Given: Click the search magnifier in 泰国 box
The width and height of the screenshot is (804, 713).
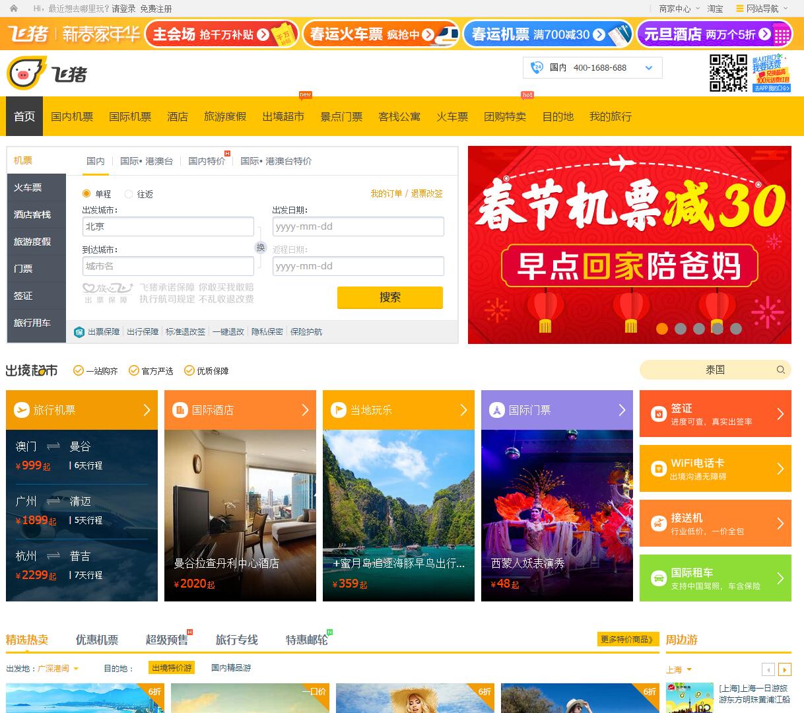Looking at the screenshot, I should coord(780,370).
